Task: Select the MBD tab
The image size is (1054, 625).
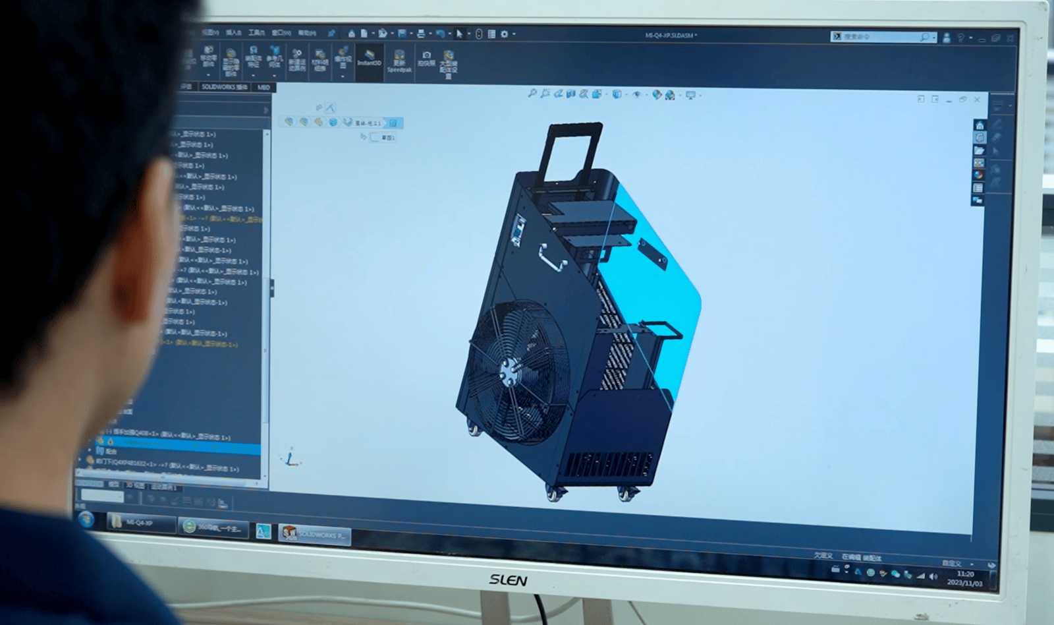Action: tap(264, 88)
